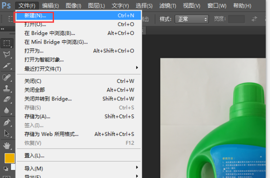Open the 帮助(H) menu
This screenshot has width=270, height=178.
coord(242,6)
